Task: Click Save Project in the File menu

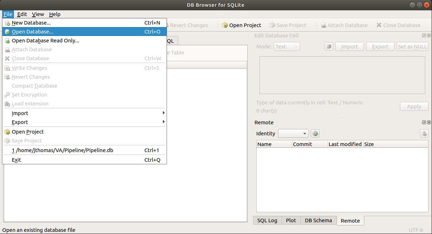Action: point(84,141)
